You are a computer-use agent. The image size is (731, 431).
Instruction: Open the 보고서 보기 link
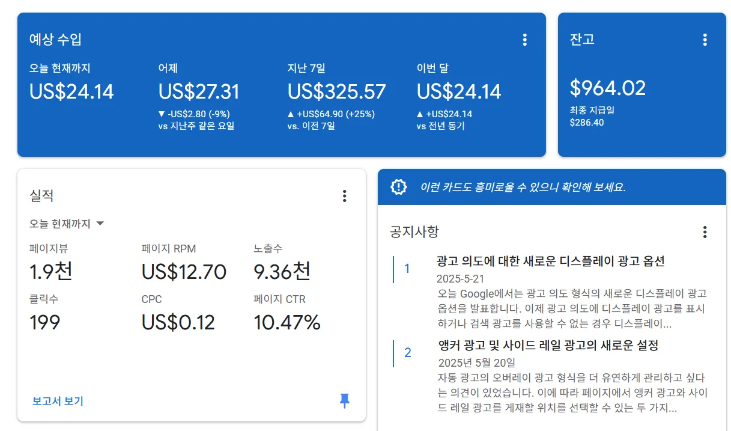(x=56, y=400)
